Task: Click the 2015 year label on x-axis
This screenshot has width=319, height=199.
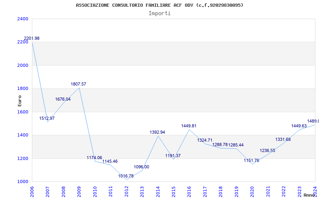Action: pyautogui.click(x=173, y=192)
